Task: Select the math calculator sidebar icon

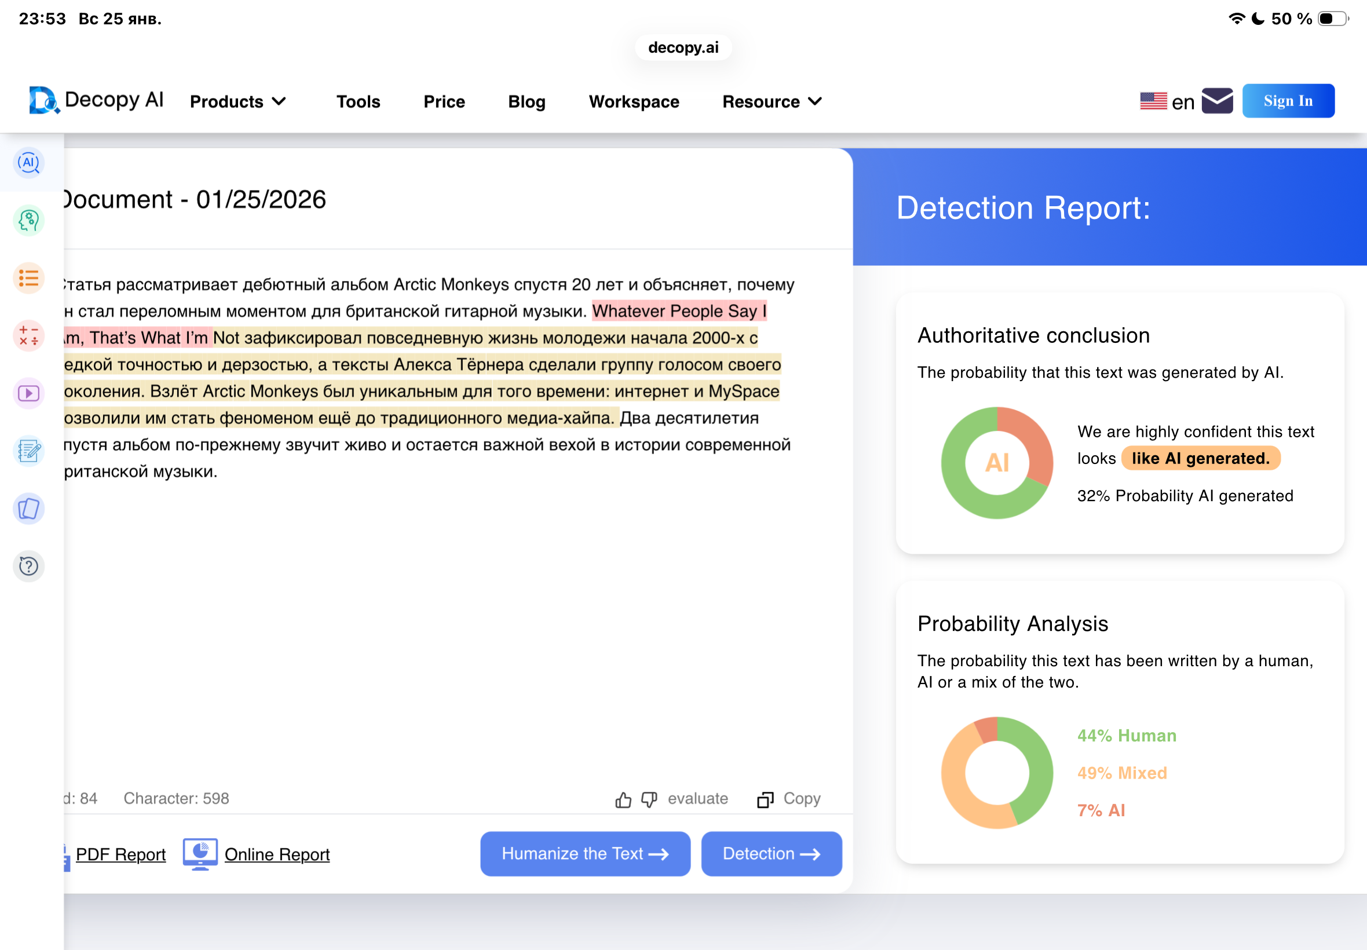Action: click(x=28, y=336)
